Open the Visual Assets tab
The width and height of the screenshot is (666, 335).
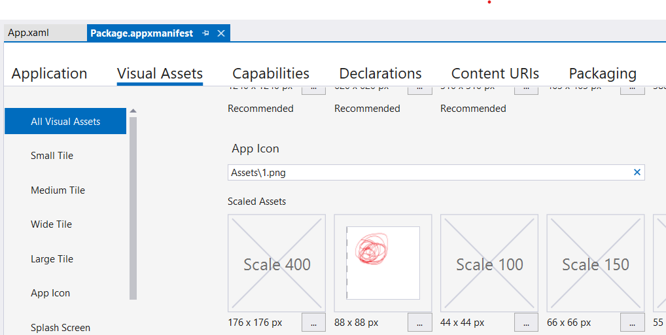[160, 73]
